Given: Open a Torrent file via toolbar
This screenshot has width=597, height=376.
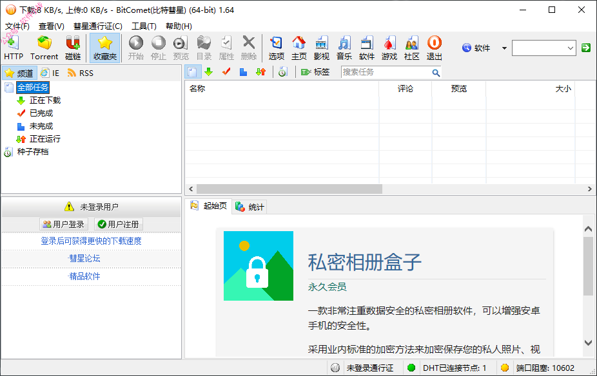Looking at the screenshot, I should 44,48.
